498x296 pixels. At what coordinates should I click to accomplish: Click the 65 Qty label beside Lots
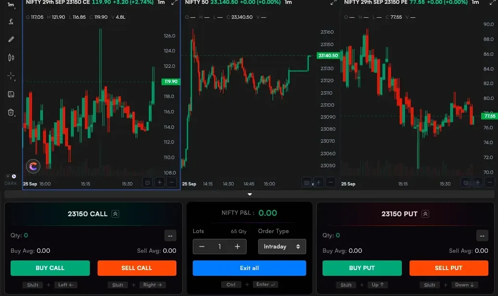point(238,231)
